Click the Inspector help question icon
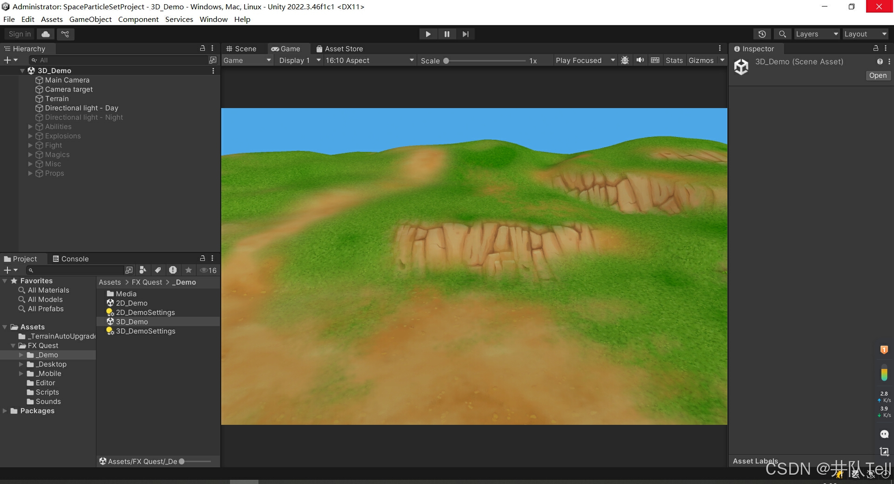Image resolution: width=894 pixels, height=484 pixels. coord(880,61)
